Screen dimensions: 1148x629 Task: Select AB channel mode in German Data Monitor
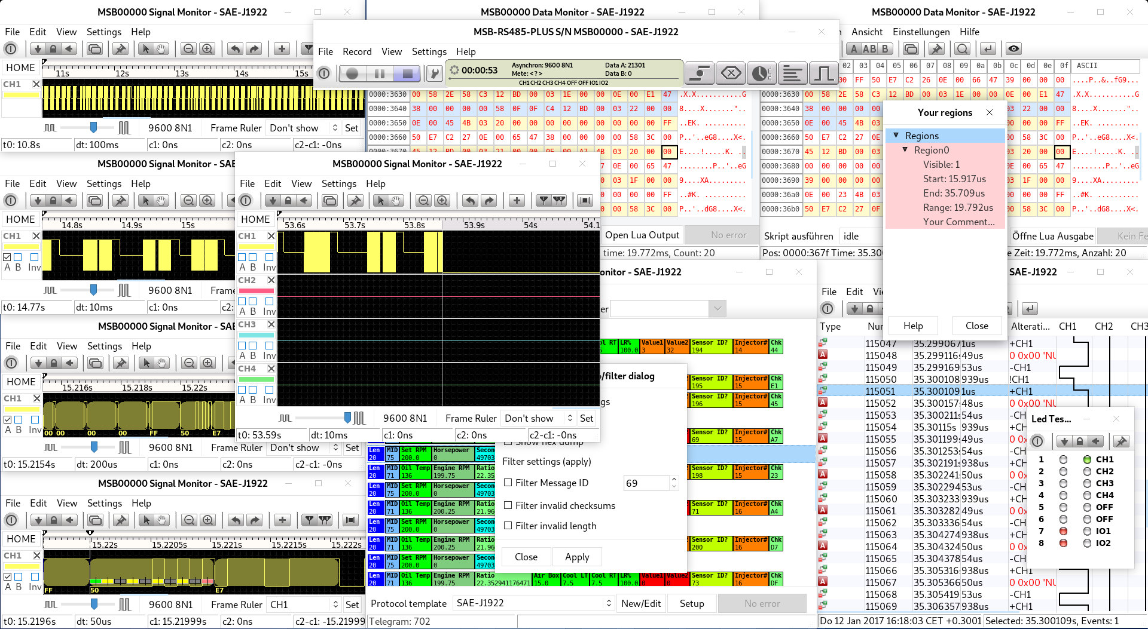(869, 49)
